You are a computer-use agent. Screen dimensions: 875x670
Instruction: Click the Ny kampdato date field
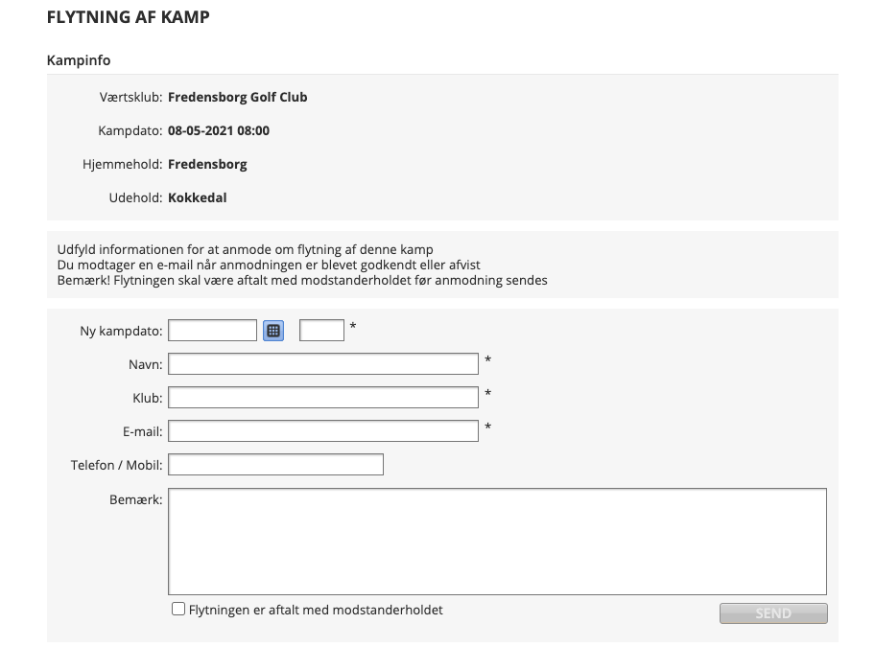coord(213,331)
